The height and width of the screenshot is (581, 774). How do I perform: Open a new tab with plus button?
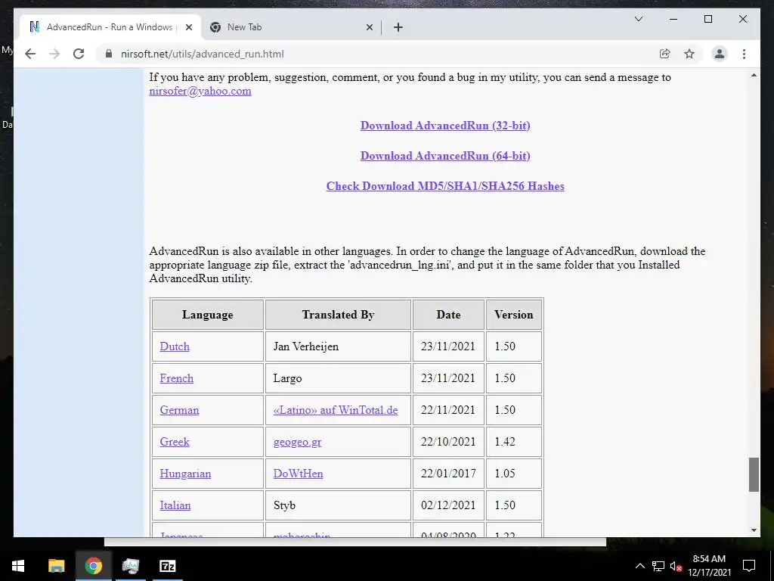398,28
